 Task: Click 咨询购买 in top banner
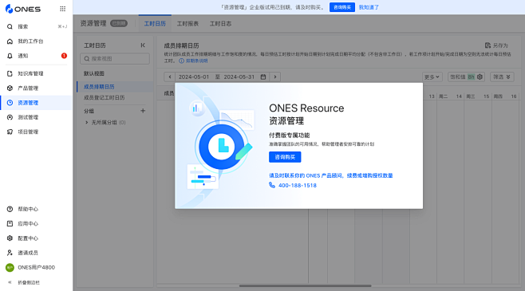341,7
